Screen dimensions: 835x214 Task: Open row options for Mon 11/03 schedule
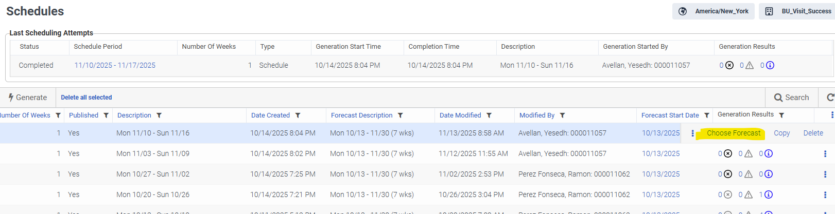point(825,153)
